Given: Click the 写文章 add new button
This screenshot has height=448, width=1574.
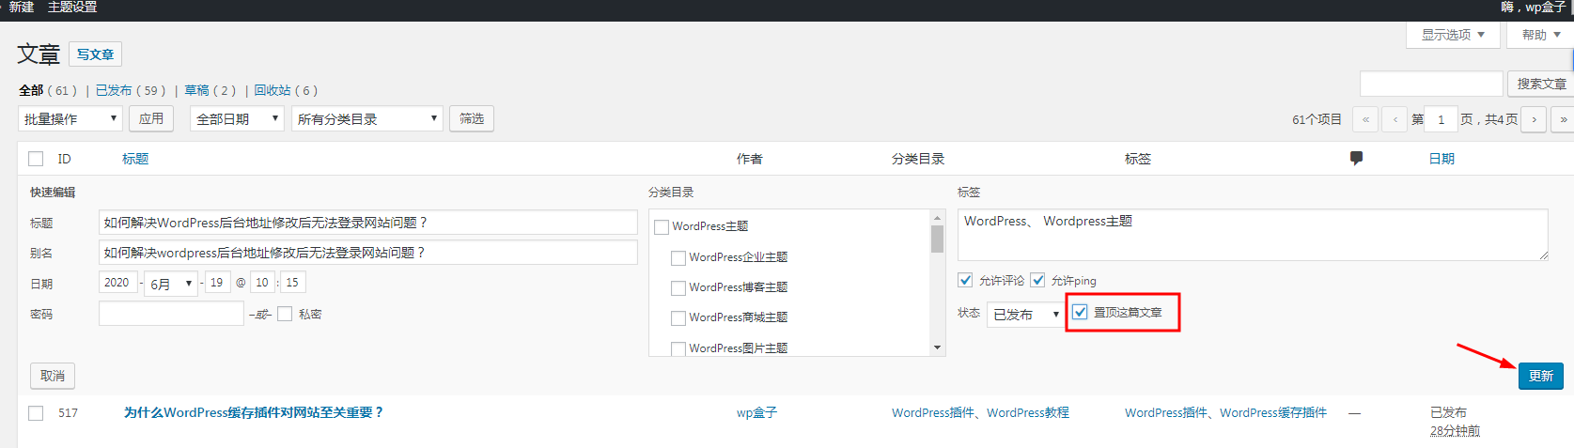Looking at the screenshot, I should (x=95, y=54).
